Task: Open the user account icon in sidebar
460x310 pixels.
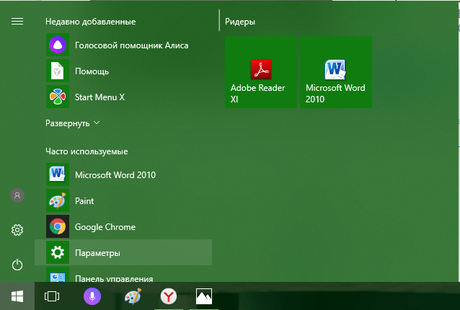Action: coord(17,195)
